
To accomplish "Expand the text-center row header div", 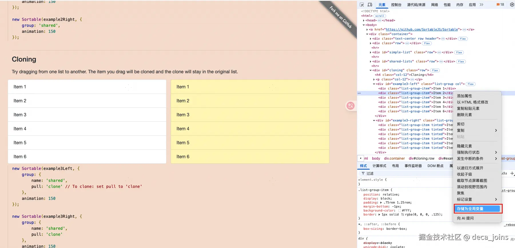I will click(x=371, y=39).
